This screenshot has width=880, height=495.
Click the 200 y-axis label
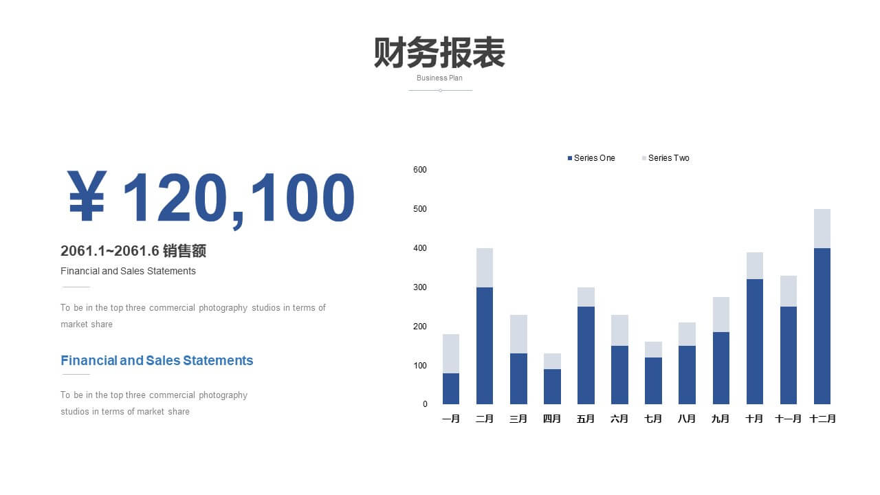click(420, 327)
